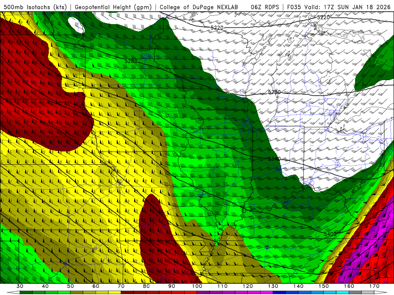
Task: Click the color bar label 50
Action: click(70, 286)
